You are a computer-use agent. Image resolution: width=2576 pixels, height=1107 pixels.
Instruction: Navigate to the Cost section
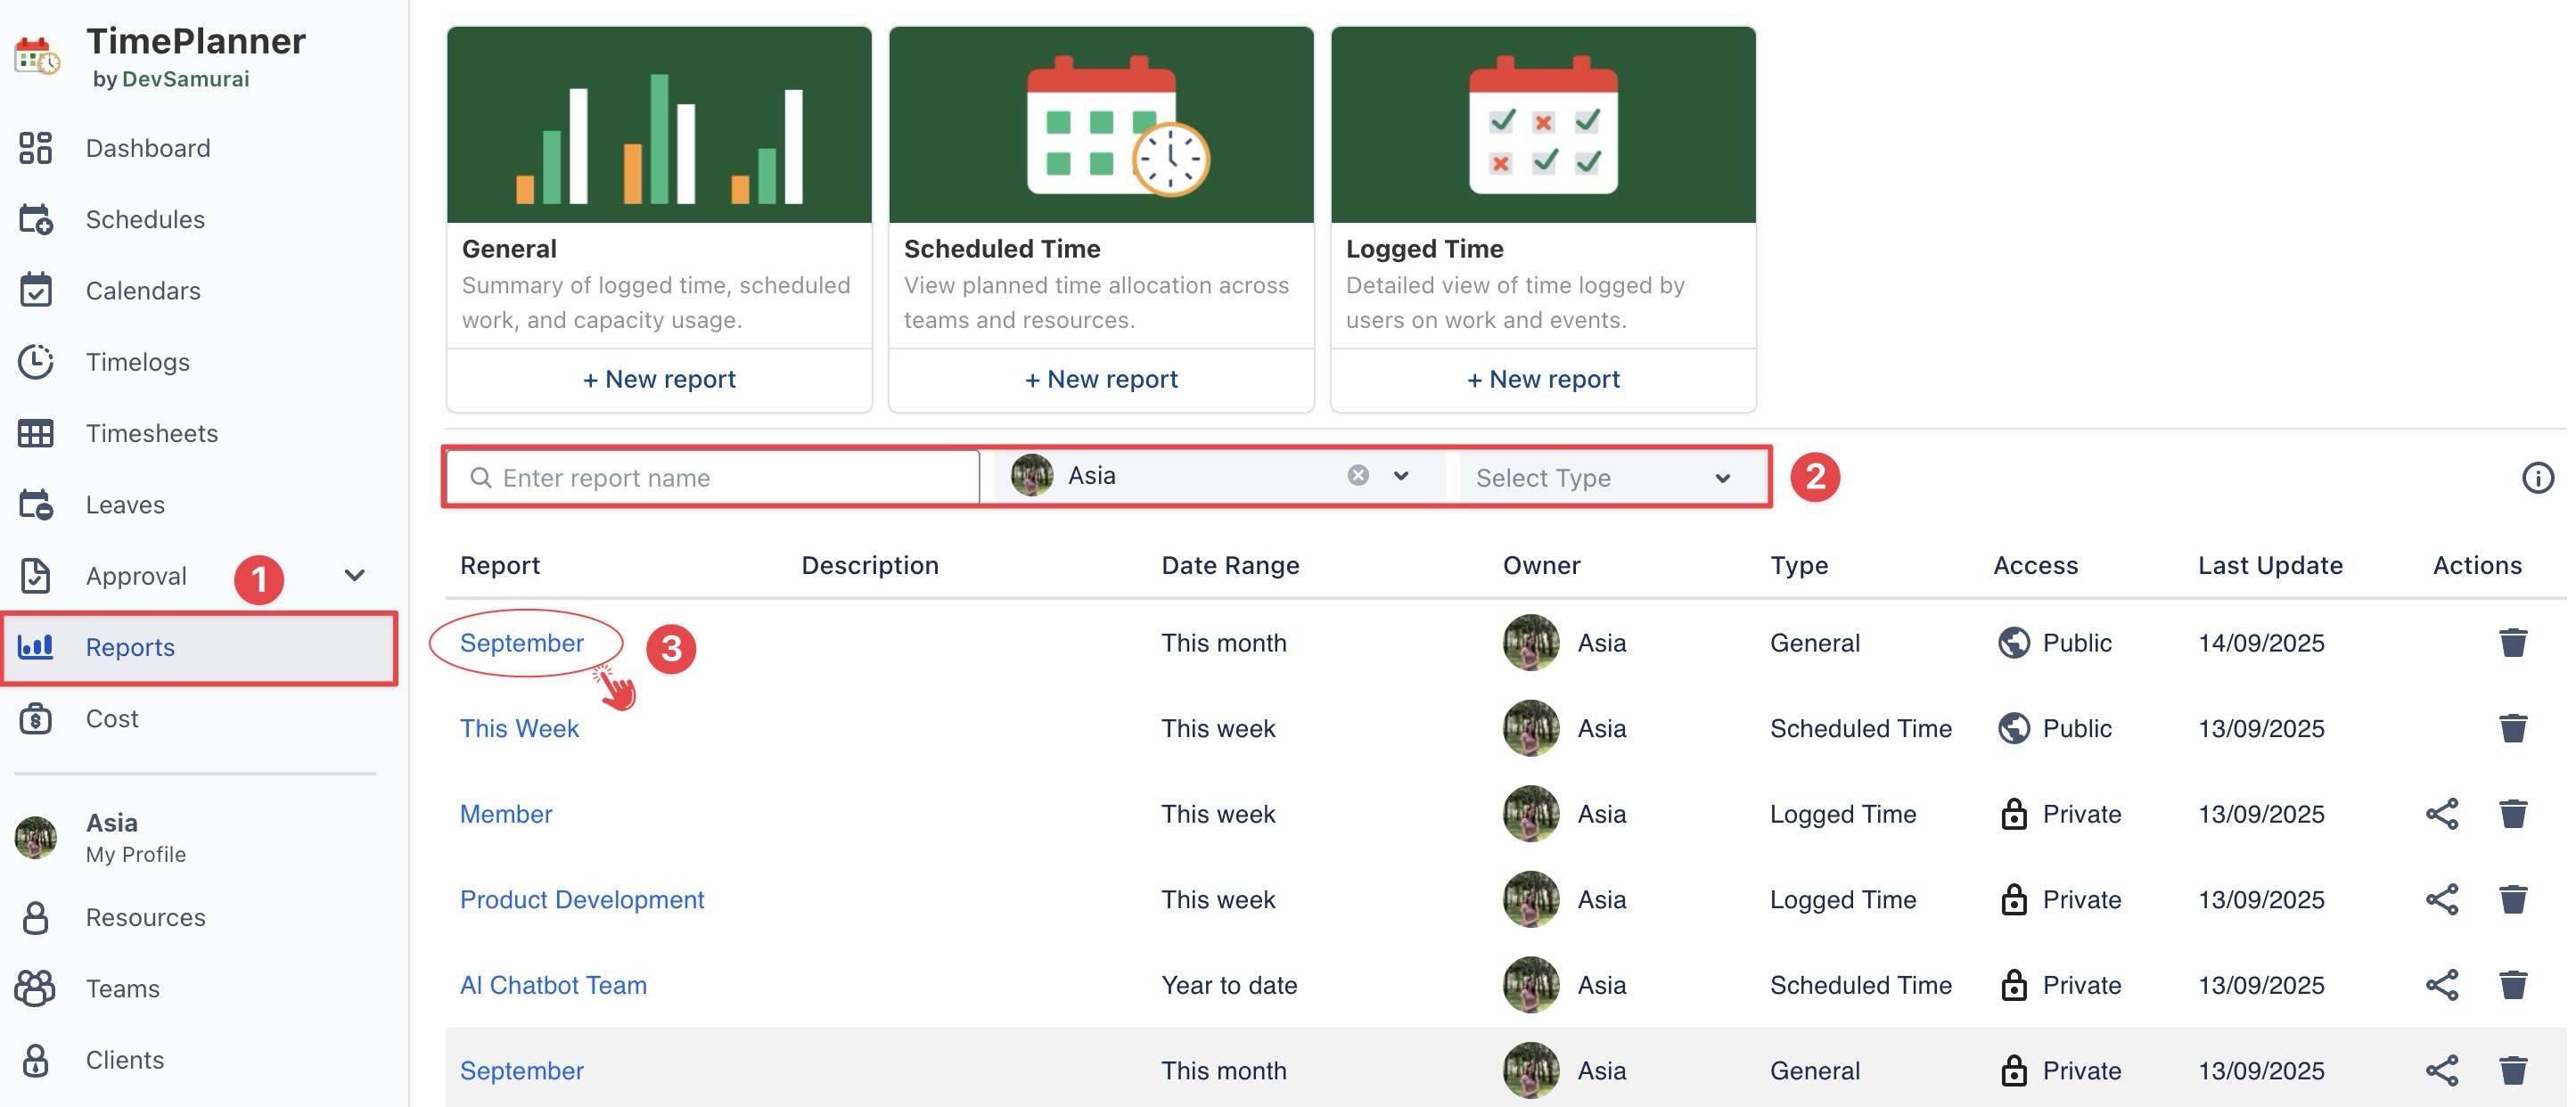(111, 718)
